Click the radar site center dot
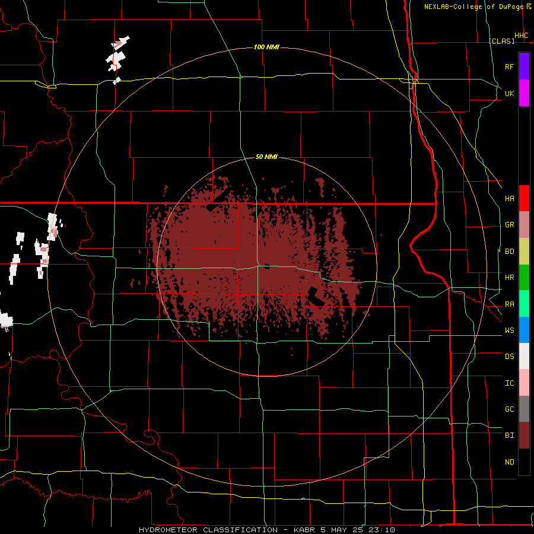 [267, 266]
